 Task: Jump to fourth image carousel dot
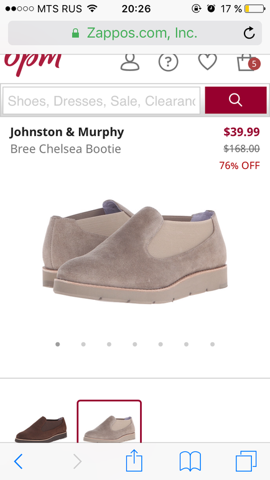pyautogui.click(x=135, y=344)
